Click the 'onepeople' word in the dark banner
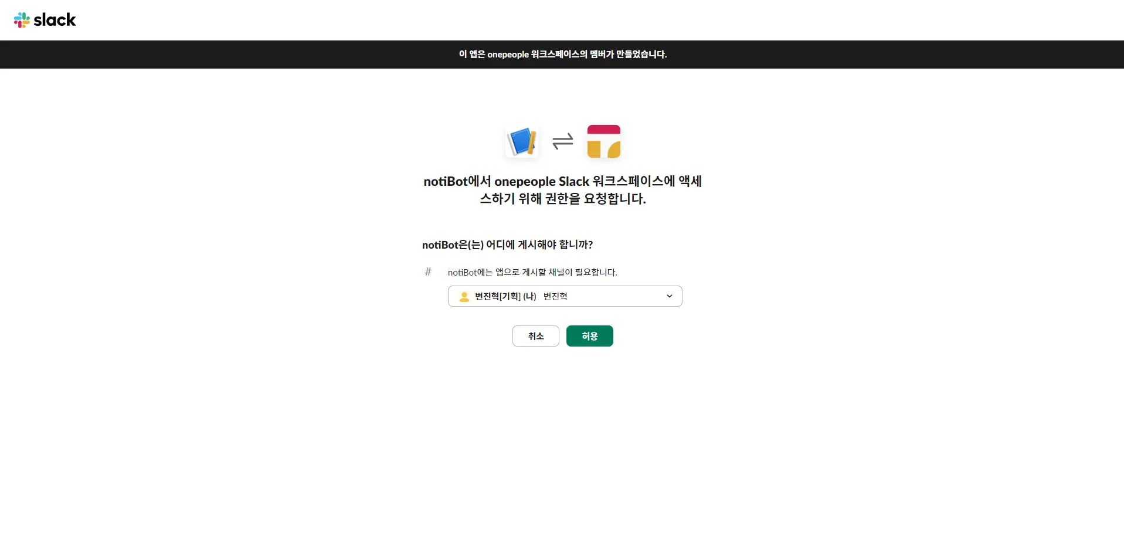The height and width of the screenshot is (533, 1124). 508,55
